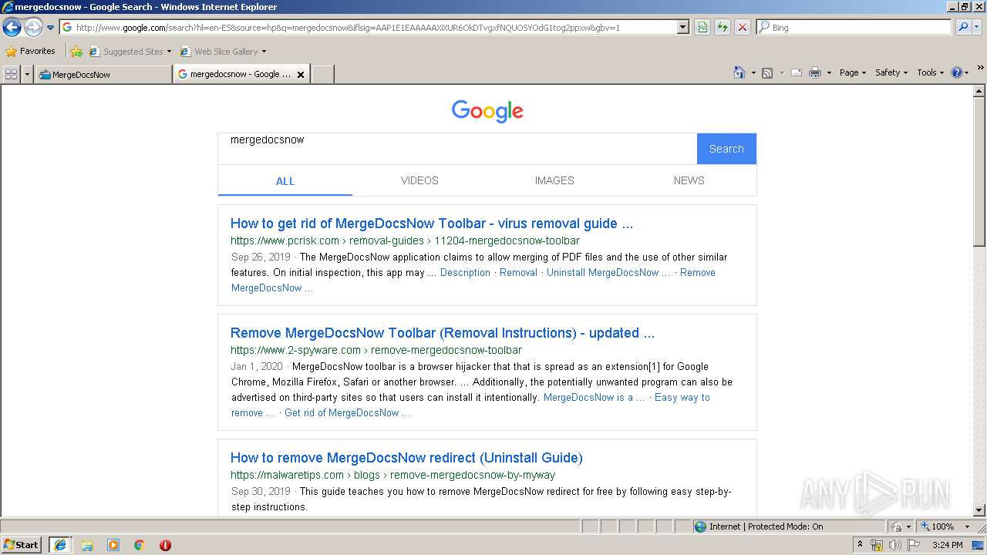Open the recent pages dropdown arrow
The width and height of the screenshot is (987, 555).
[x=50, y=28]
